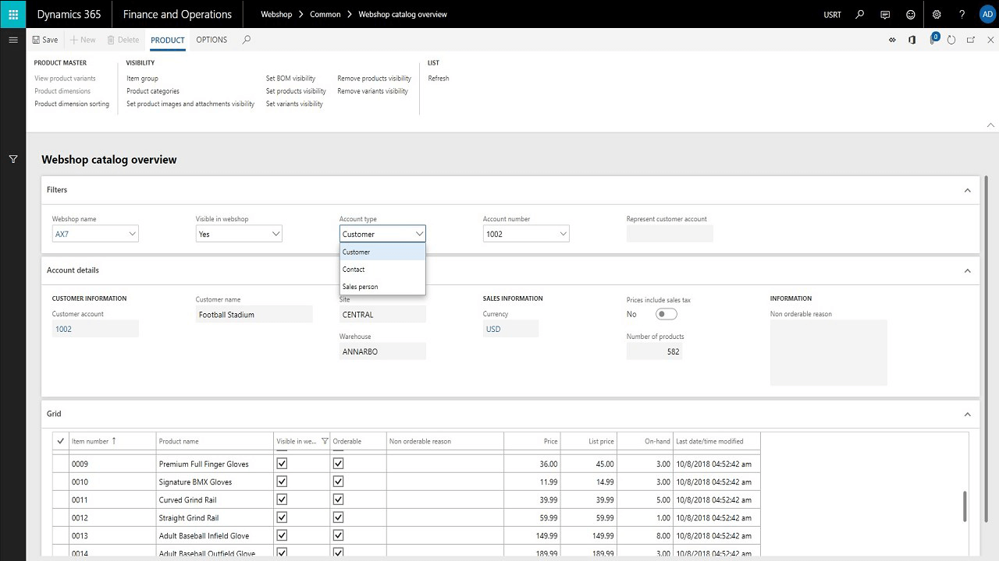
Task: Switch to the OPTIONS tab
Action: [x=212, y=40]
